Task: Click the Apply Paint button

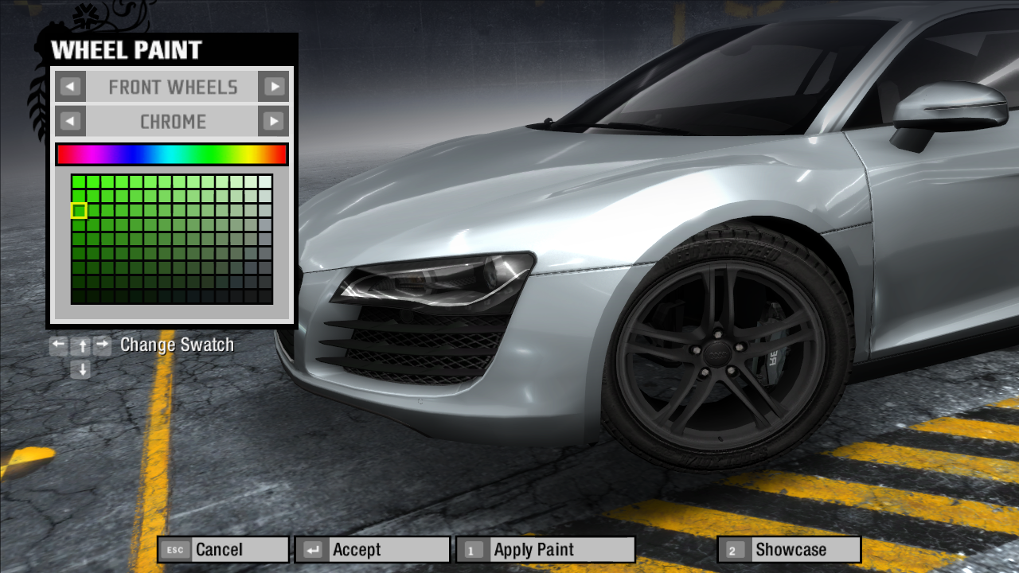Action: point(545,549)
